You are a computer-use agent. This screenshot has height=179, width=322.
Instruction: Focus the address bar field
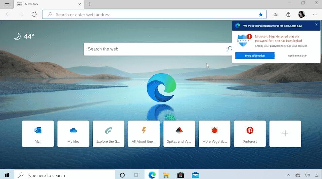pyautogui.click(x=154, y=14)
